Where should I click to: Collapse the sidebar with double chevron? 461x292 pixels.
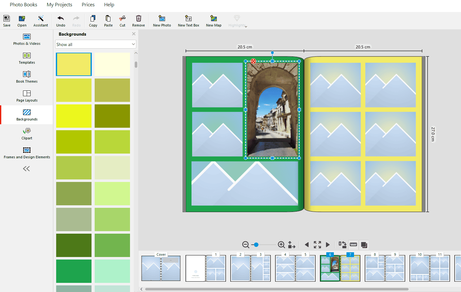pyautogui.click(x=27, y=169)
